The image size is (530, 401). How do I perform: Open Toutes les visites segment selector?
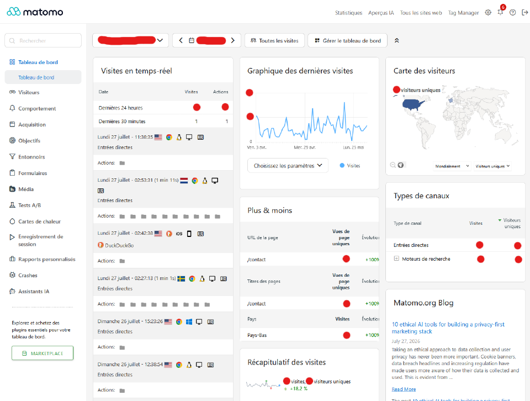(274, 40)
